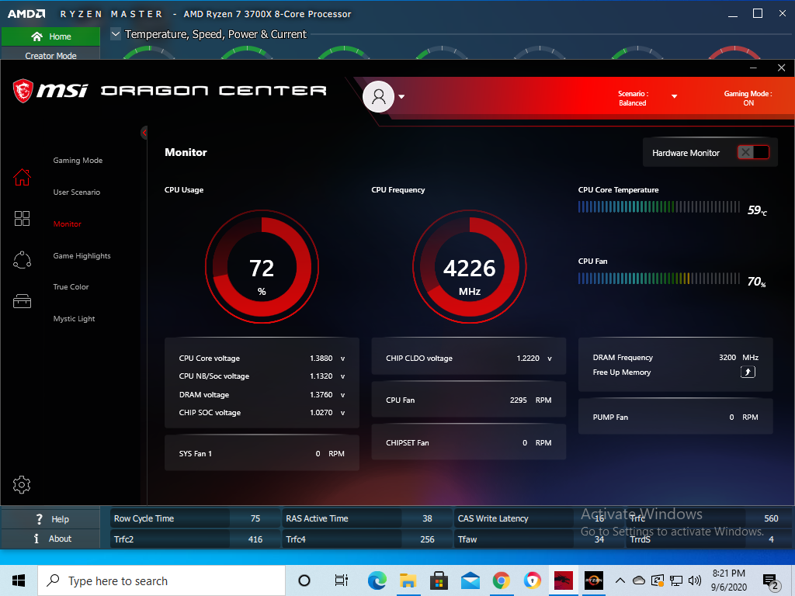
Task: Open Cortana from the taskbar
Action: [x=304, y=580]
